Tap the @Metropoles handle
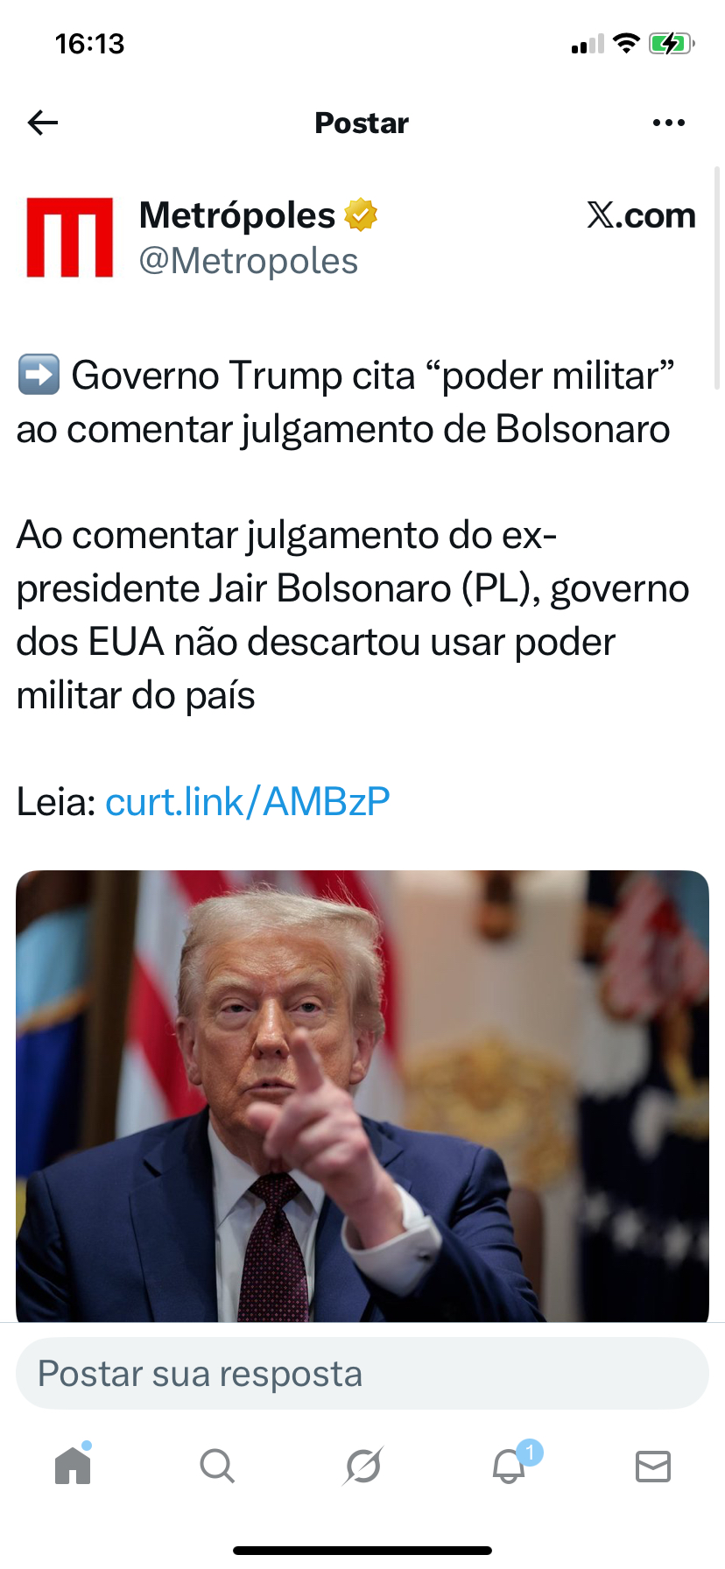The image size is (725, 1569). 249,261
